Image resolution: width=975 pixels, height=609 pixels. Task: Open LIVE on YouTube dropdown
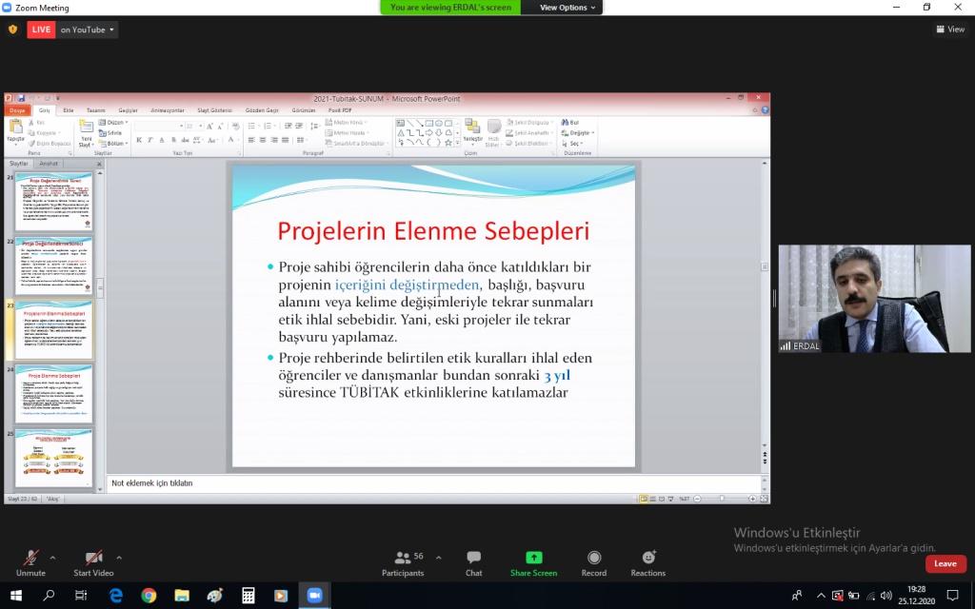[x=88, y=29]
